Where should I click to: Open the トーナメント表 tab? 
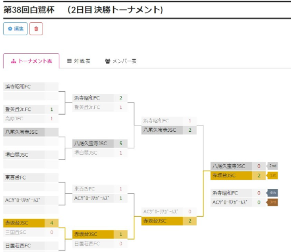click(x=31, y=61)
